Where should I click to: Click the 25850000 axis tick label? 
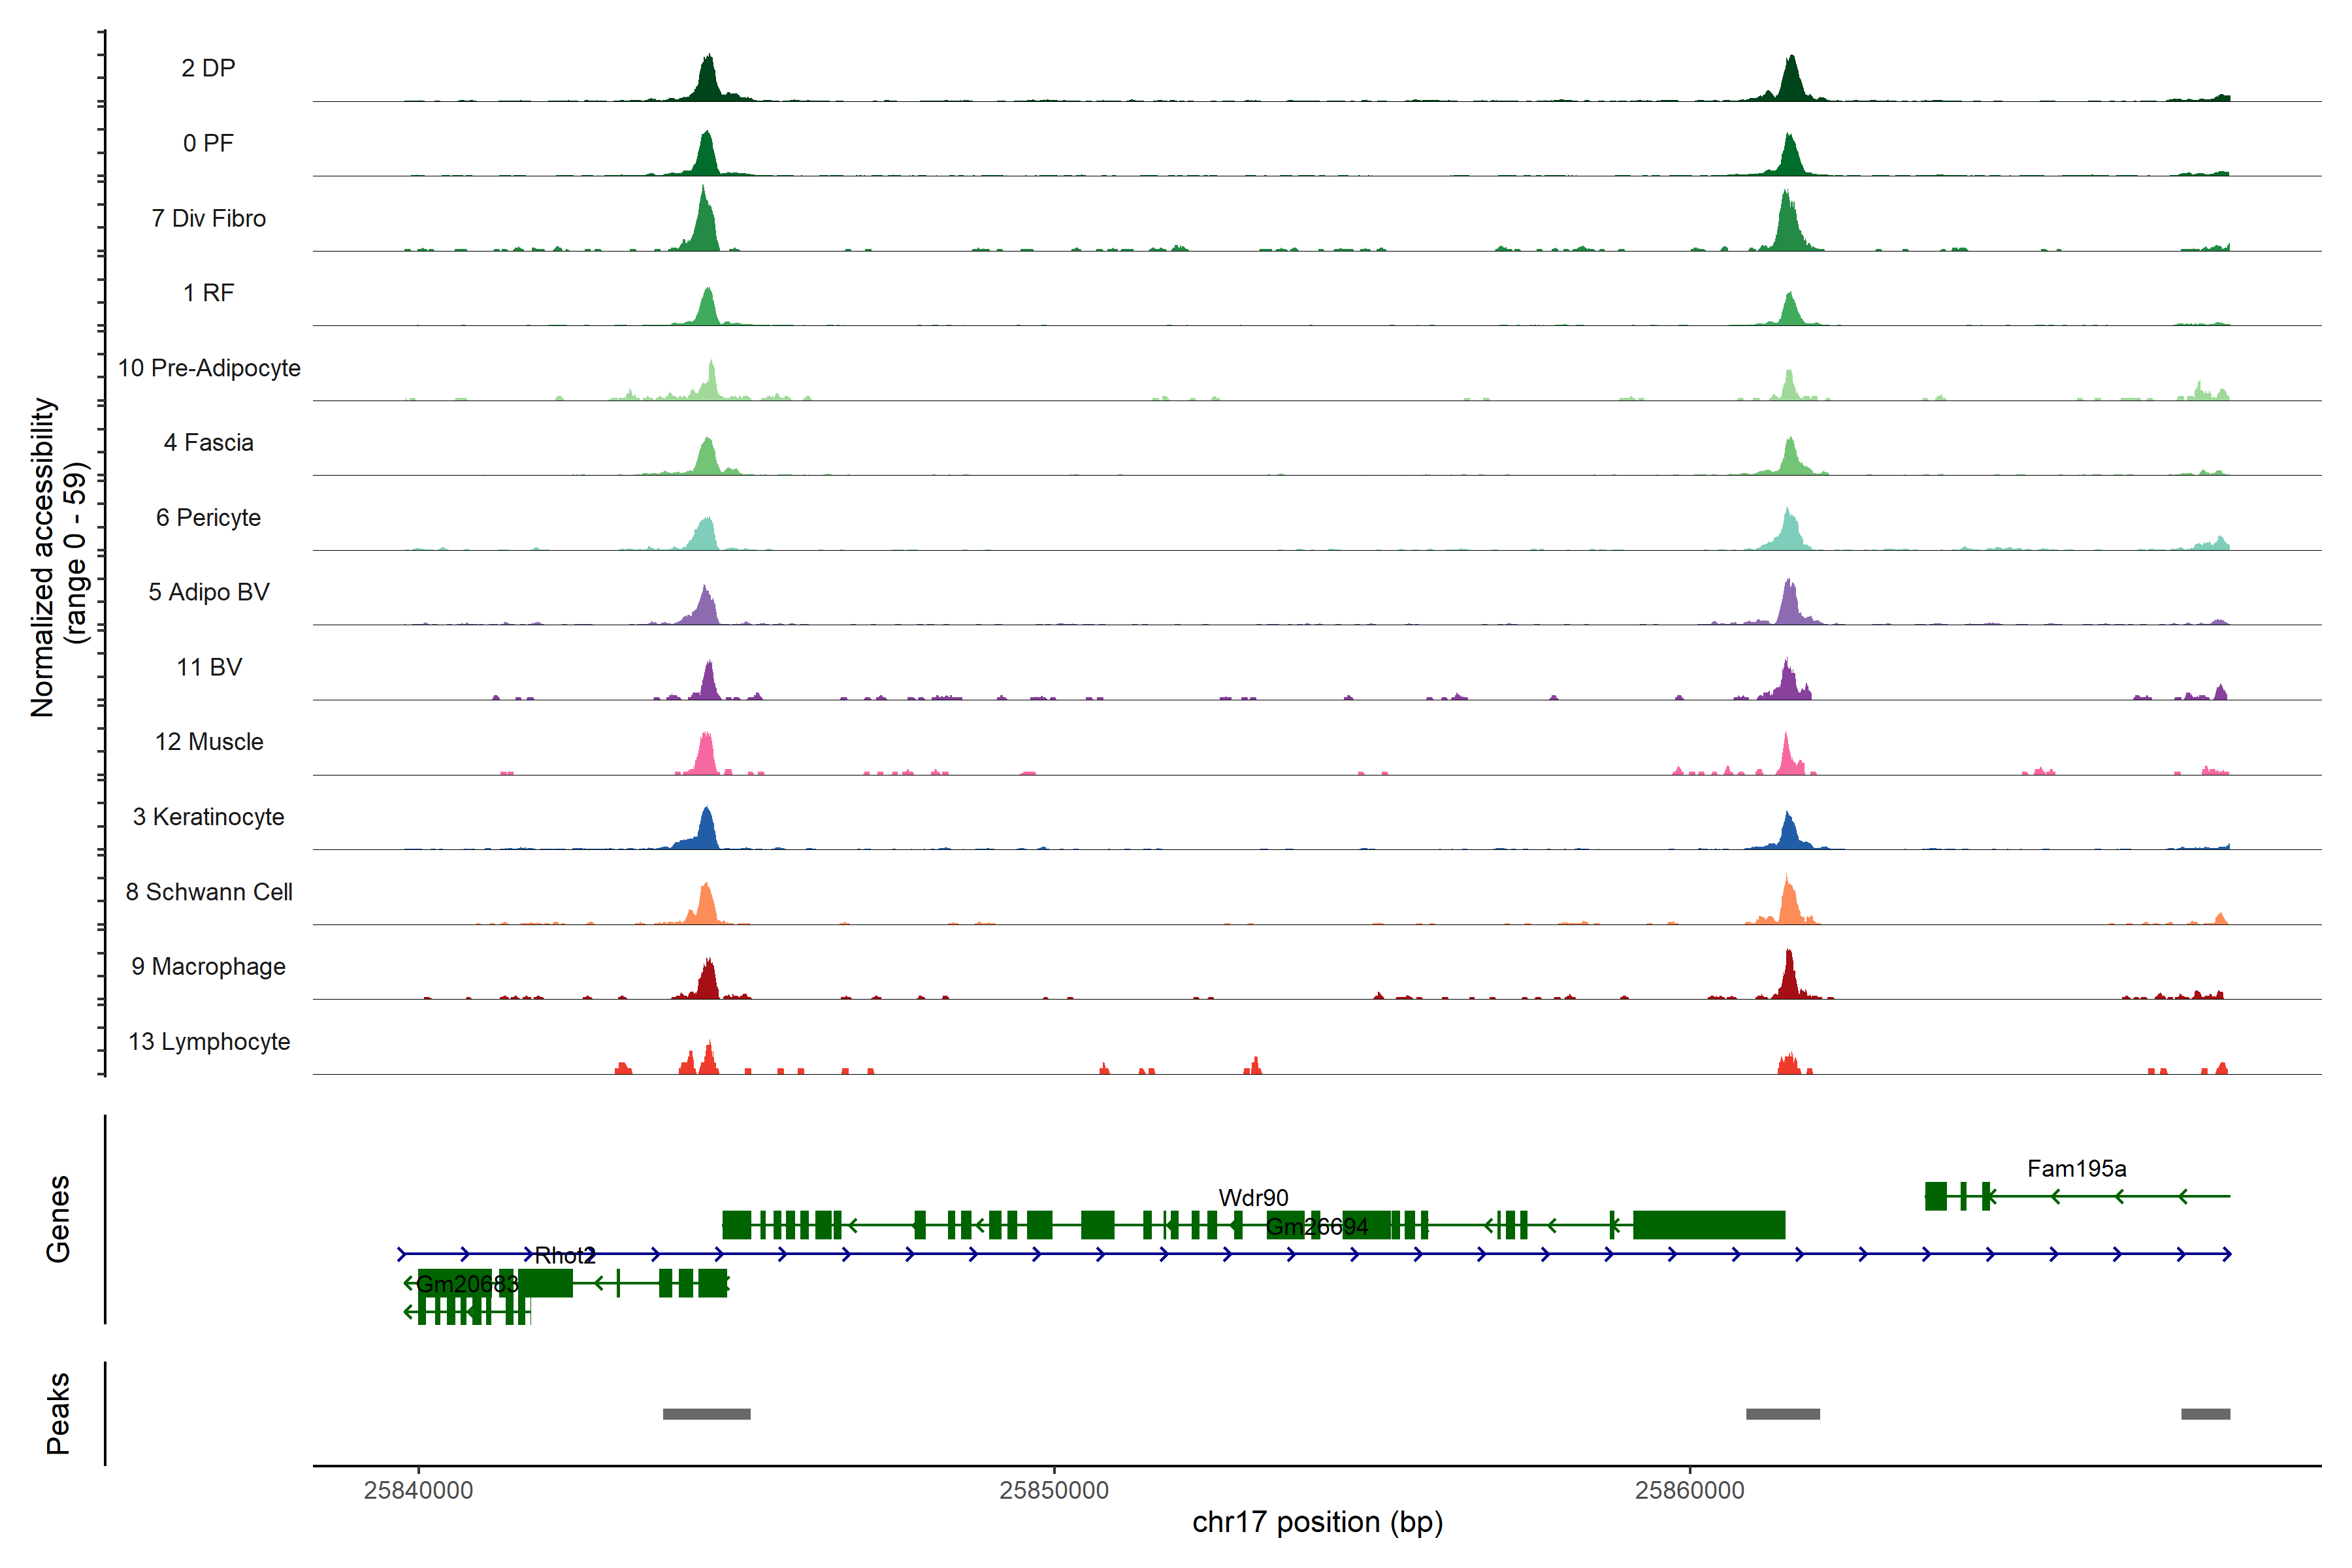click(1054, 1490)
